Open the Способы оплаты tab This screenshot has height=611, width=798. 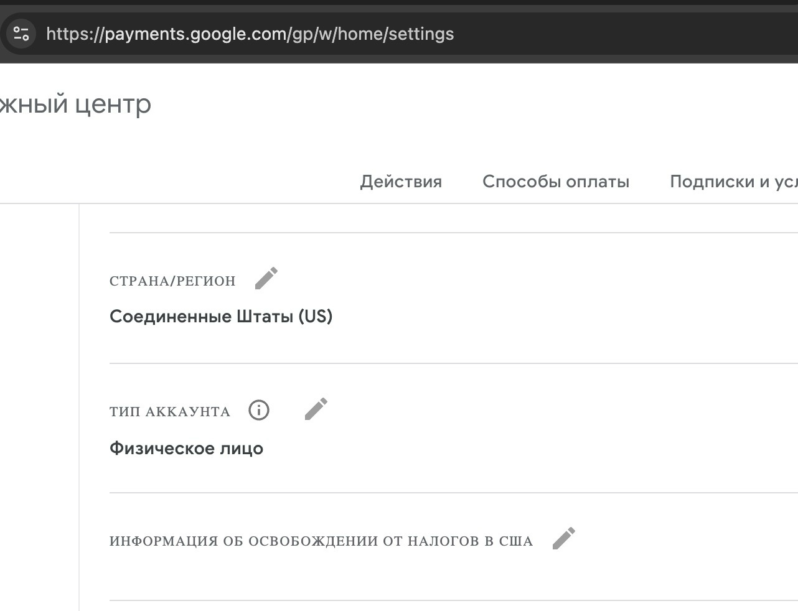[x=556, y=182]
